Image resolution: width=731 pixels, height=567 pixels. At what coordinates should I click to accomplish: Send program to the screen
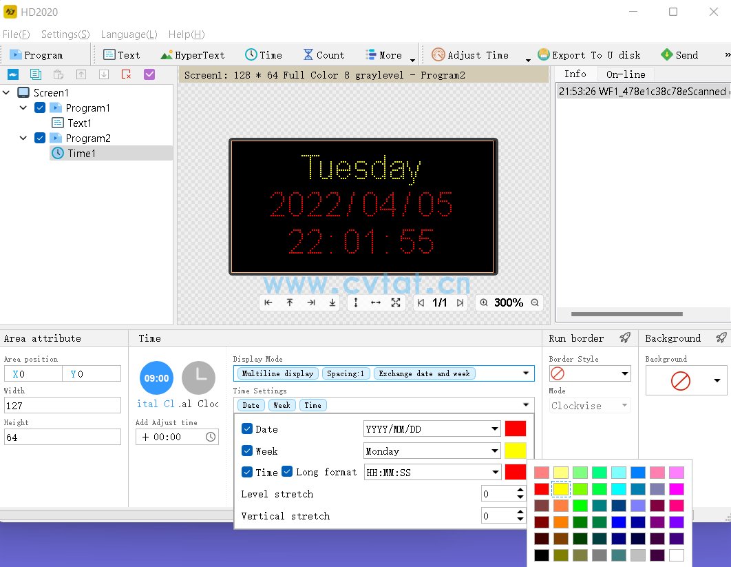679,55
